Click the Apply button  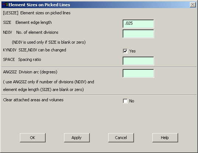(77, 138)
